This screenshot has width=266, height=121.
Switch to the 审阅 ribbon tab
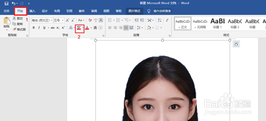coord(94,11)
